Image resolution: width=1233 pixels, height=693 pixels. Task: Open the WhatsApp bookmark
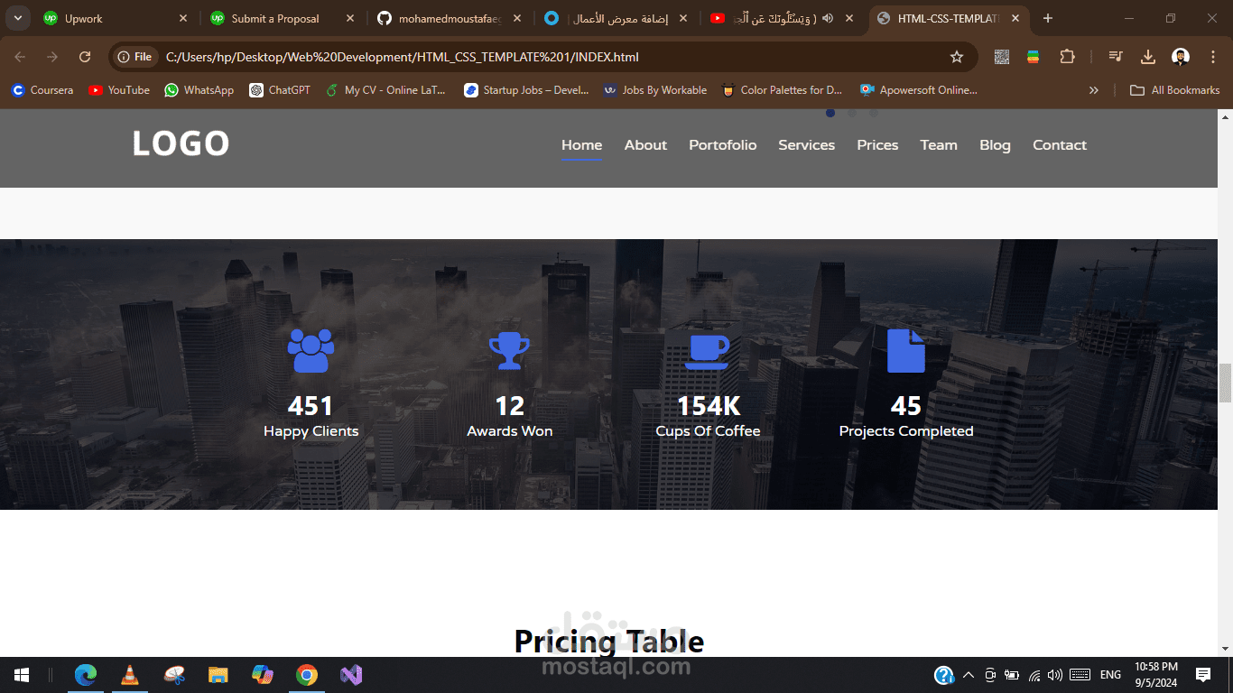199,90
